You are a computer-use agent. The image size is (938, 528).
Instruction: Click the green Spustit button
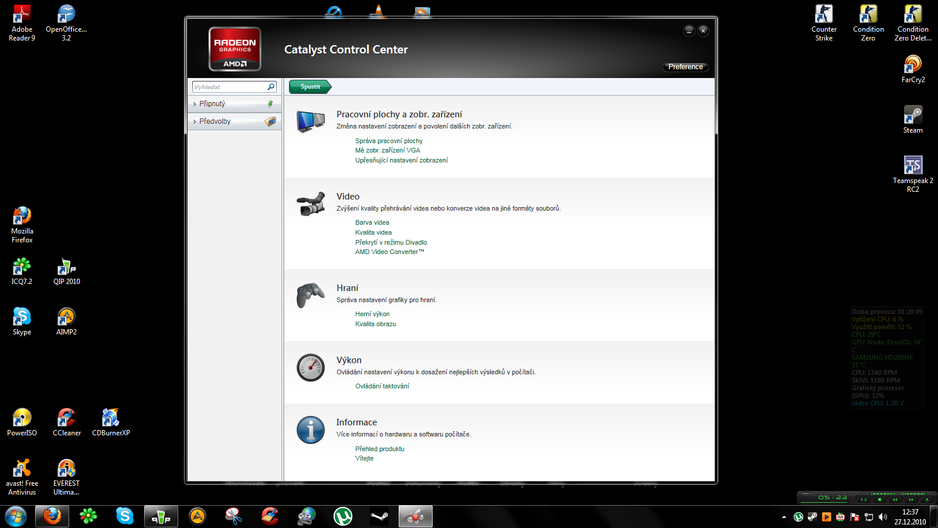coord(310,87)
